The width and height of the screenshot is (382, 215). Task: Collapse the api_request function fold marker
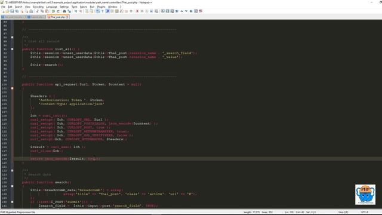click(12, 88)
